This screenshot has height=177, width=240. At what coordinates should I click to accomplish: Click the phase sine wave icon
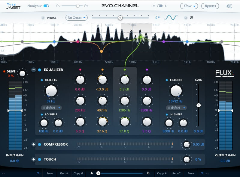(x=171, y=17)
